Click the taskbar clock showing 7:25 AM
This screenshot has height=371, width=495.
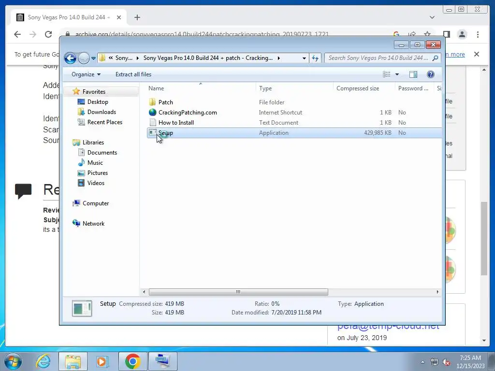point(470,362)
